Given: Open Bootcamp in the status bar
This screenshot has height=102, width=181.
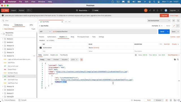Looking at the screenshot, I should [x=136, y=100].
